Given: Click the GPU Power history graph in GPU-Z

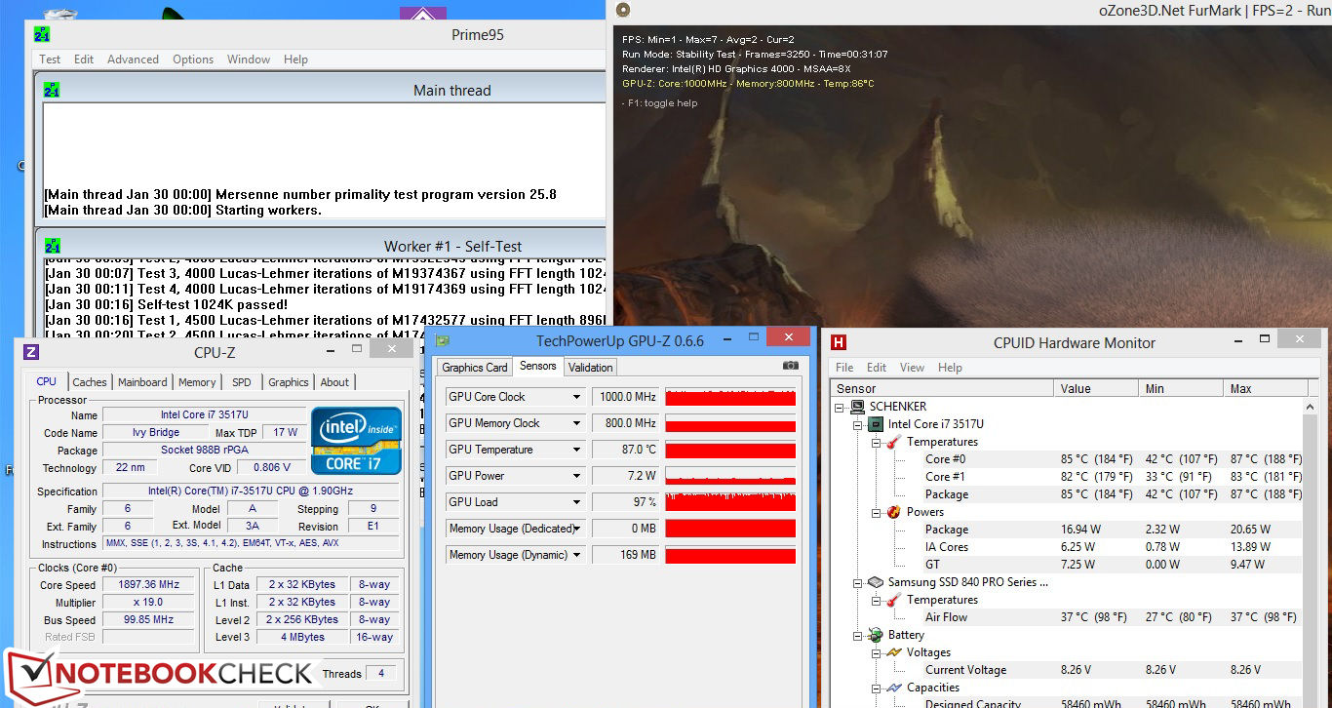Looking at the screenshot, I should 730,476.
